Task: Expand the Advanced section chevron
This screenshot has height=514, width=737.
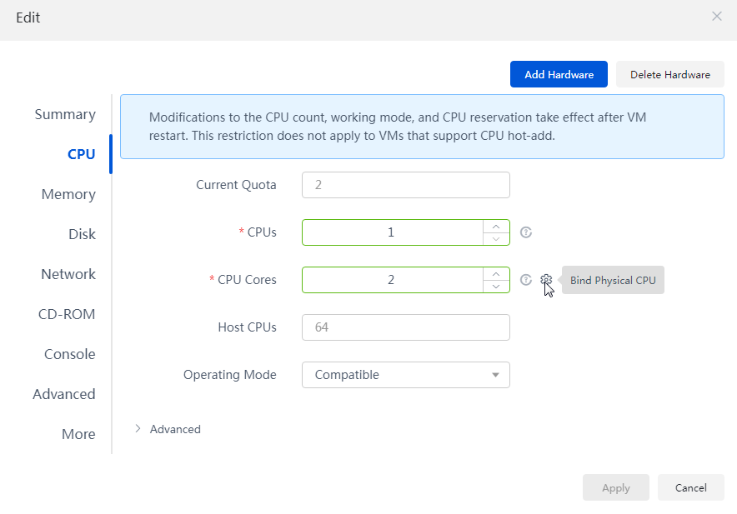Action: 138,428
